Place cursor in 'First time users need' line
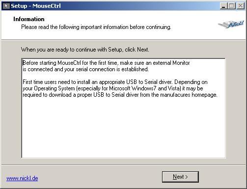This screenshot has width=247, height=189. [x=115, y=82]
